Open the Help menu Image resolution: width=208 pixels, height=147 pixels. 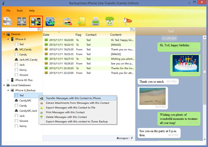[x=32, y=11]
